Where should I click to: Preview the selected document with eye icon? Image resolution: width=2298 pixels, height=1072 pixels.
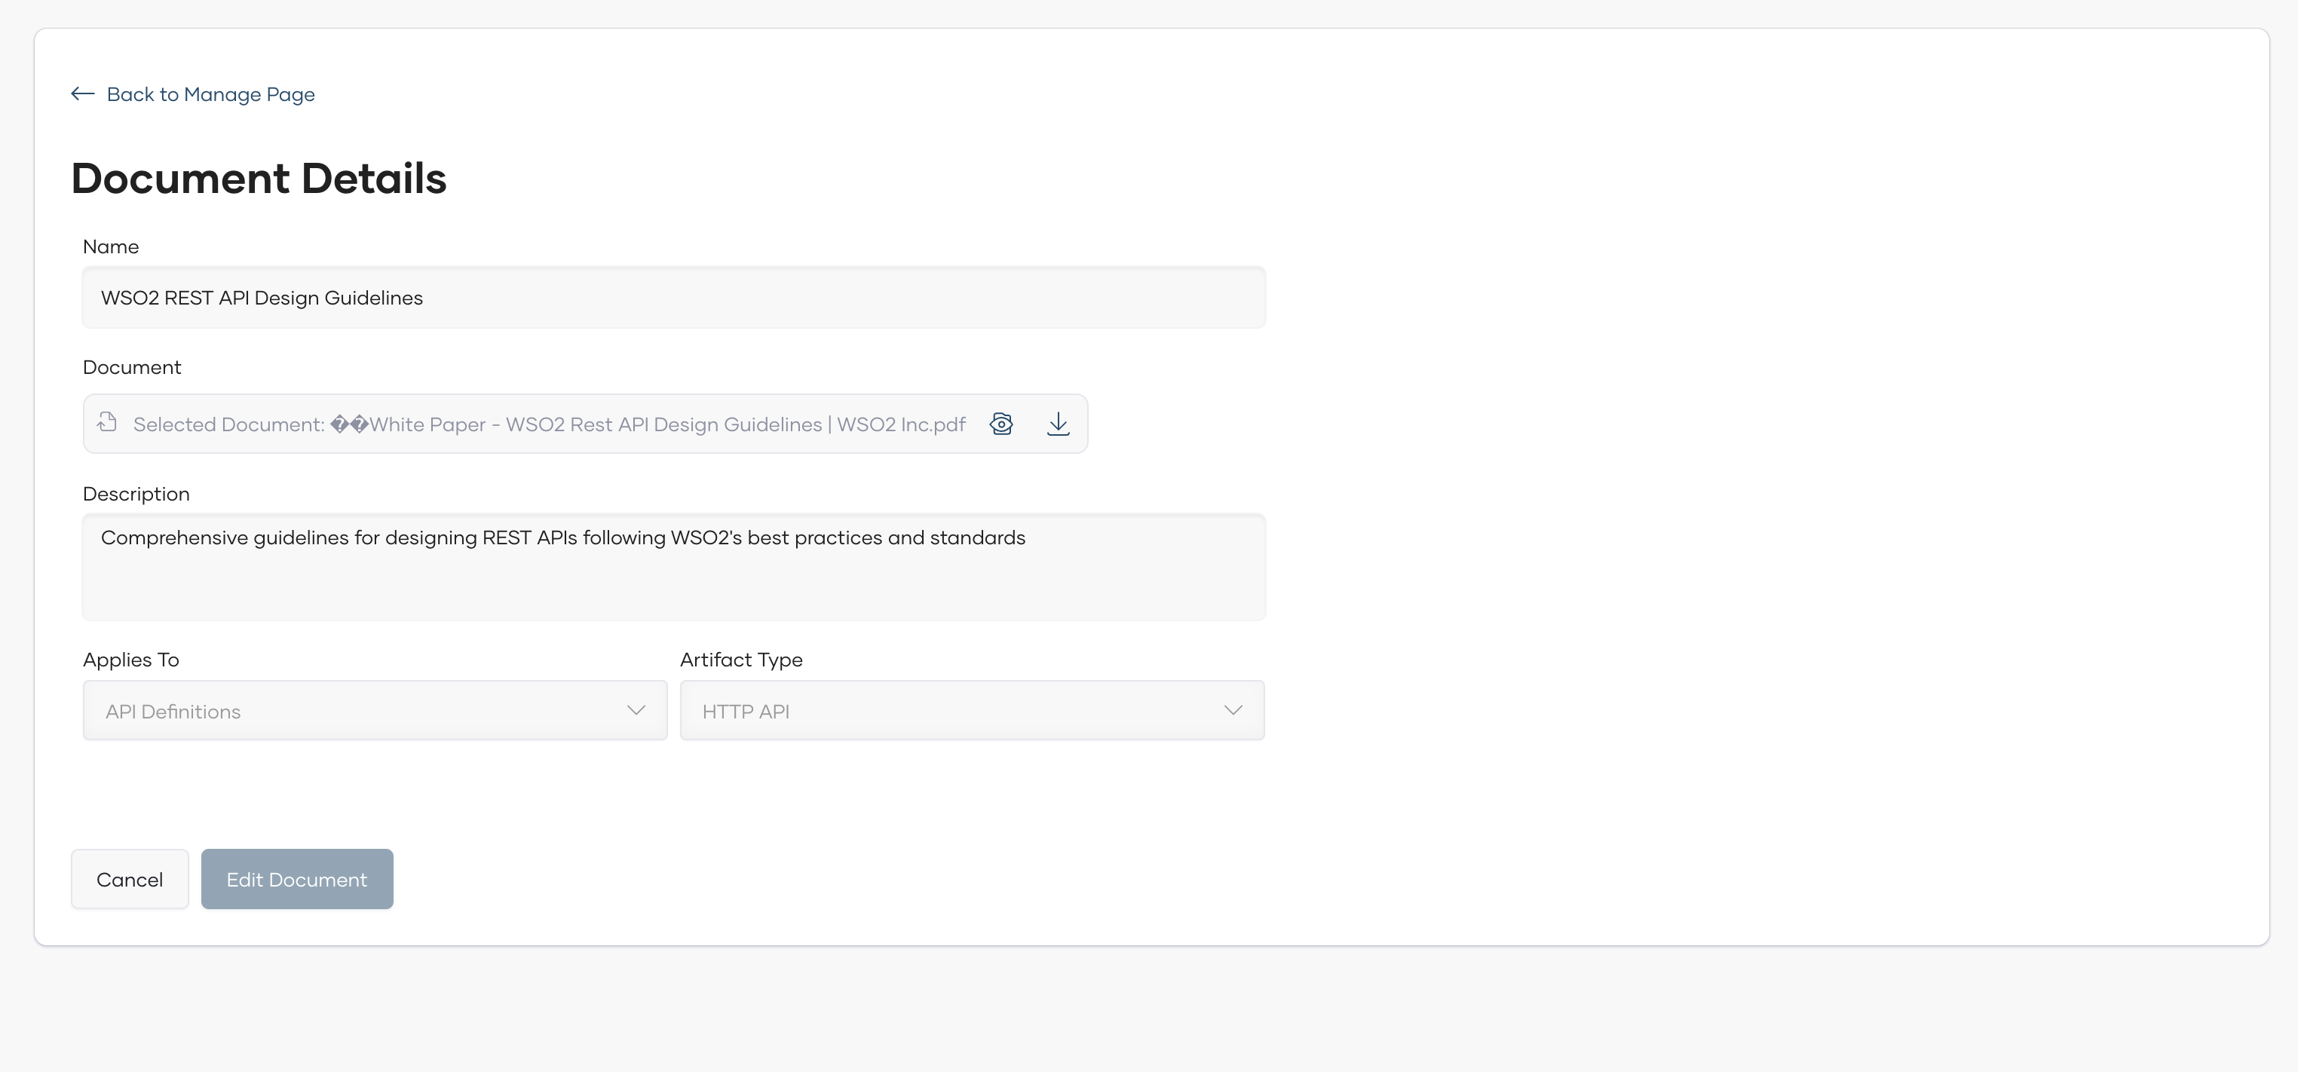1001,424
